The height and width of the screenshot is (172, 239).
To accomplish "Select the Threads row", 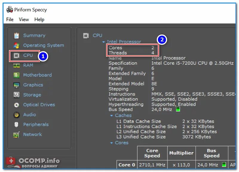I will click(131, 53).
